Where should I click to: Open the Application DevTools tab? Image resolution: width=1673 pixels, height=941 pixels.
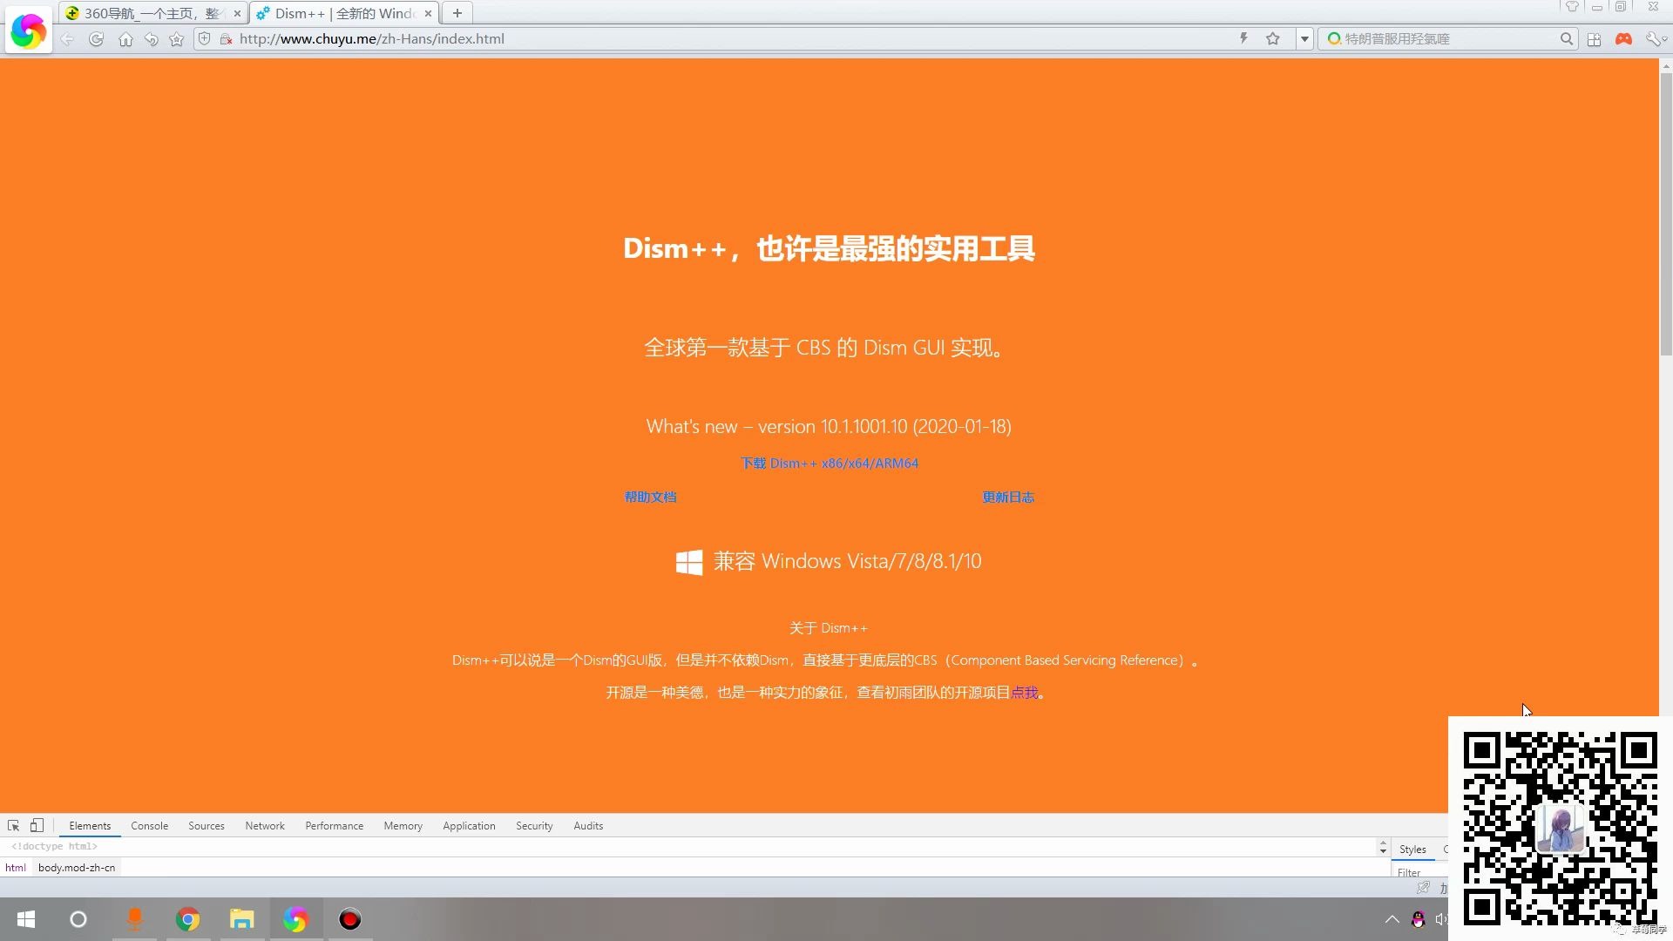(469, 826)
